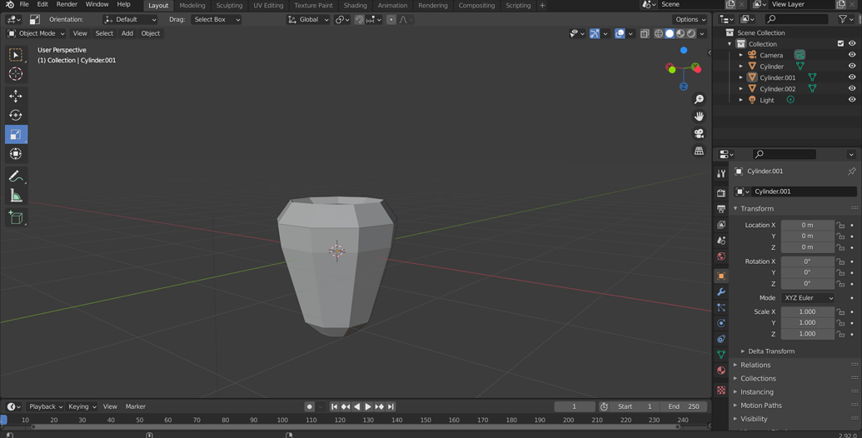Switch to Shading workspace tab
The height and width of the screenshot is (438, 862).
tap(355, 6)
